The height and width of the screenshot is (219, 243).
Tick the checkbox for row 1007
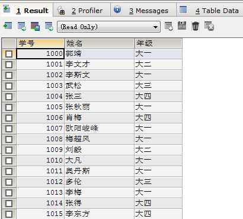click(x=9, y=129)
